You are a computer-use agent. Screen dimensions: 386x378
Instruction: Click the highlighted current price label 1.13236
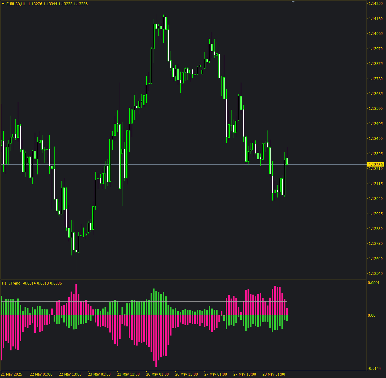coord(375,164)
